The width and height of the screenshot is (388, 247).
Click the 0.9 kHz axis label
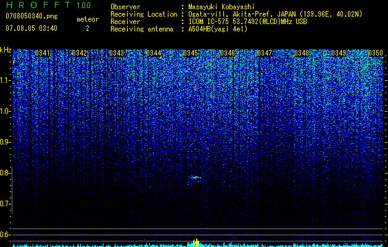tap(6, 142)
